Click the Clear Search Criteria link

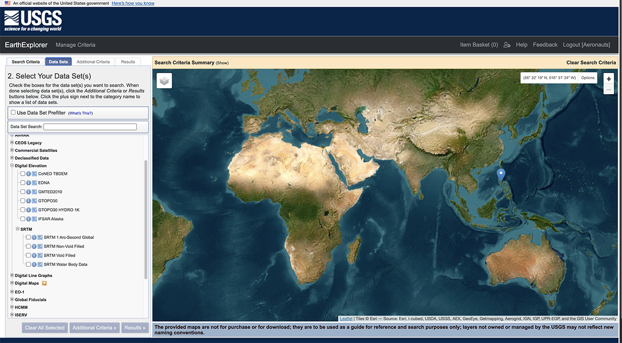click(x=591, y=63)
